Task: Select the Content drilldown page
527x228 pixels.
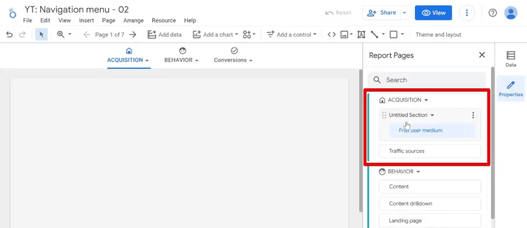Action: coord(430,203)
